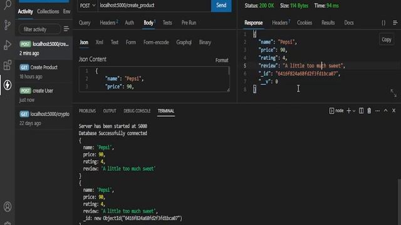Close the terminal panel
Image resolution: width=401 pixels, height=225 pixels.
393,111
